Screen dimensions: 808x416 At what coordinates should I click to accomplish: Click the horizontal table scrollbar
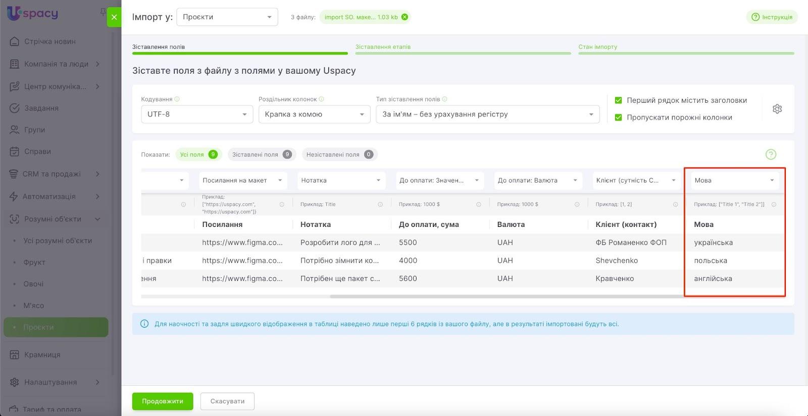[505, 296]
